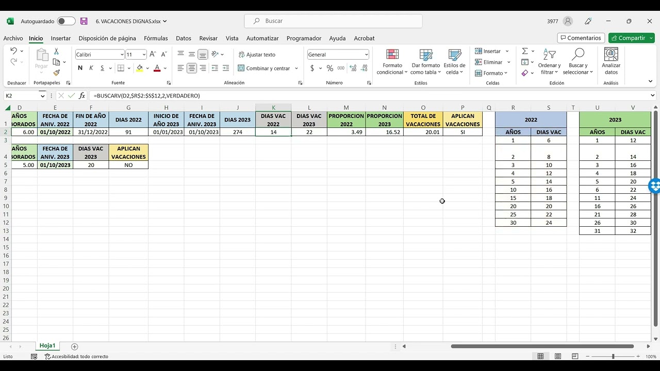Open the Inicio ribbon tab

tap(36, 38)
